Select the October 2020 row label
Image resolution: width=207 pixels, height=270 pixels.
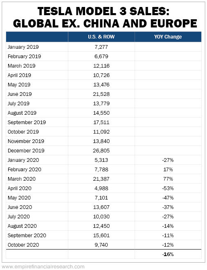pyautogui.click(x=23, y=245)
